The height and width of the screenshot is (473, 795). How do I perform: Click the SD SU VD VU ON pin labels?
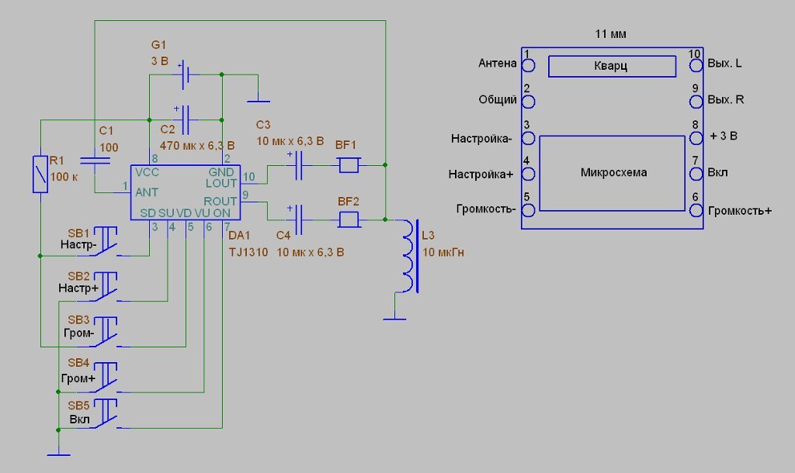click(x=185, y=213)
